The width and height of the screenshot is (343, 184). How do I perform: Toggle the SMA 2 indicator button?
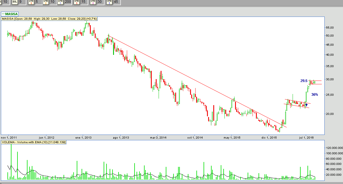[93, 2]
